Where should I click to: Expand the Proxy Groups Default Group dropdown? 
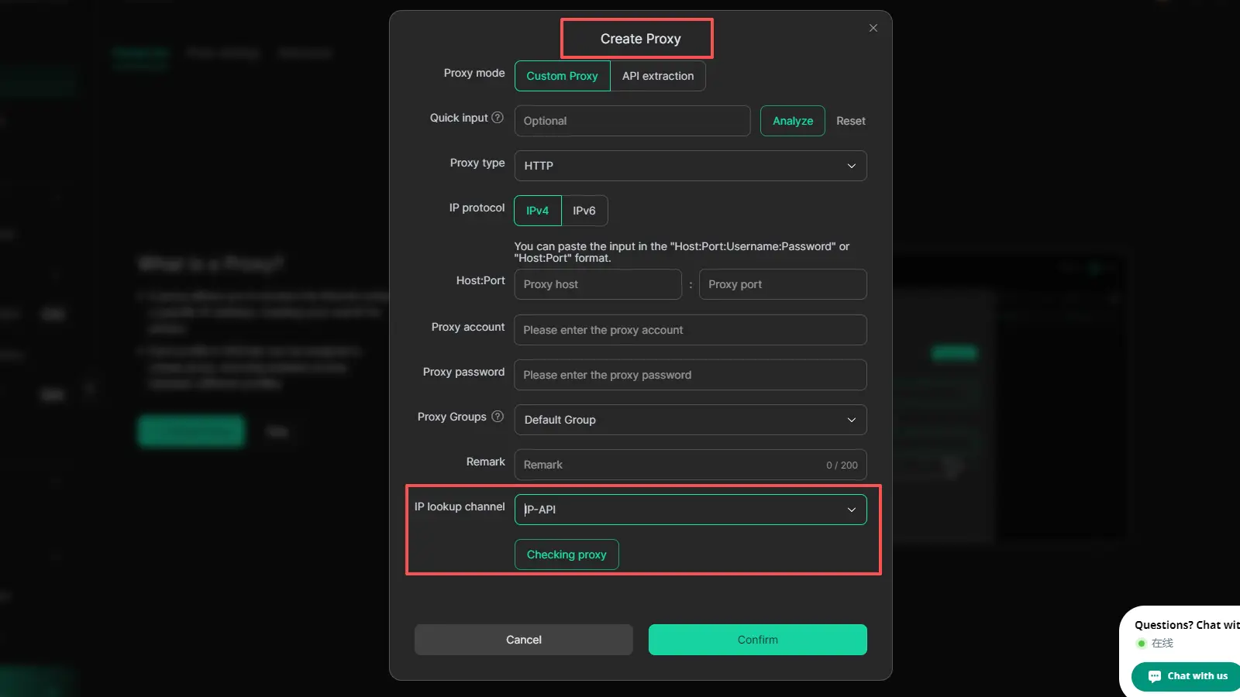point(690,420)
